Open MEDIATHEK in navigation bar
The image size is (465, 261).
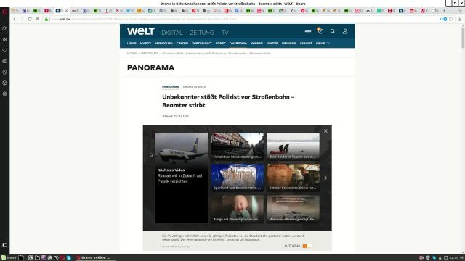click(x=163, y=43)
